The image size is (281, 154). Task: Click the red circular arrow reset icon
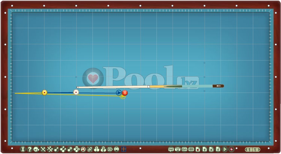click(83, 149)
